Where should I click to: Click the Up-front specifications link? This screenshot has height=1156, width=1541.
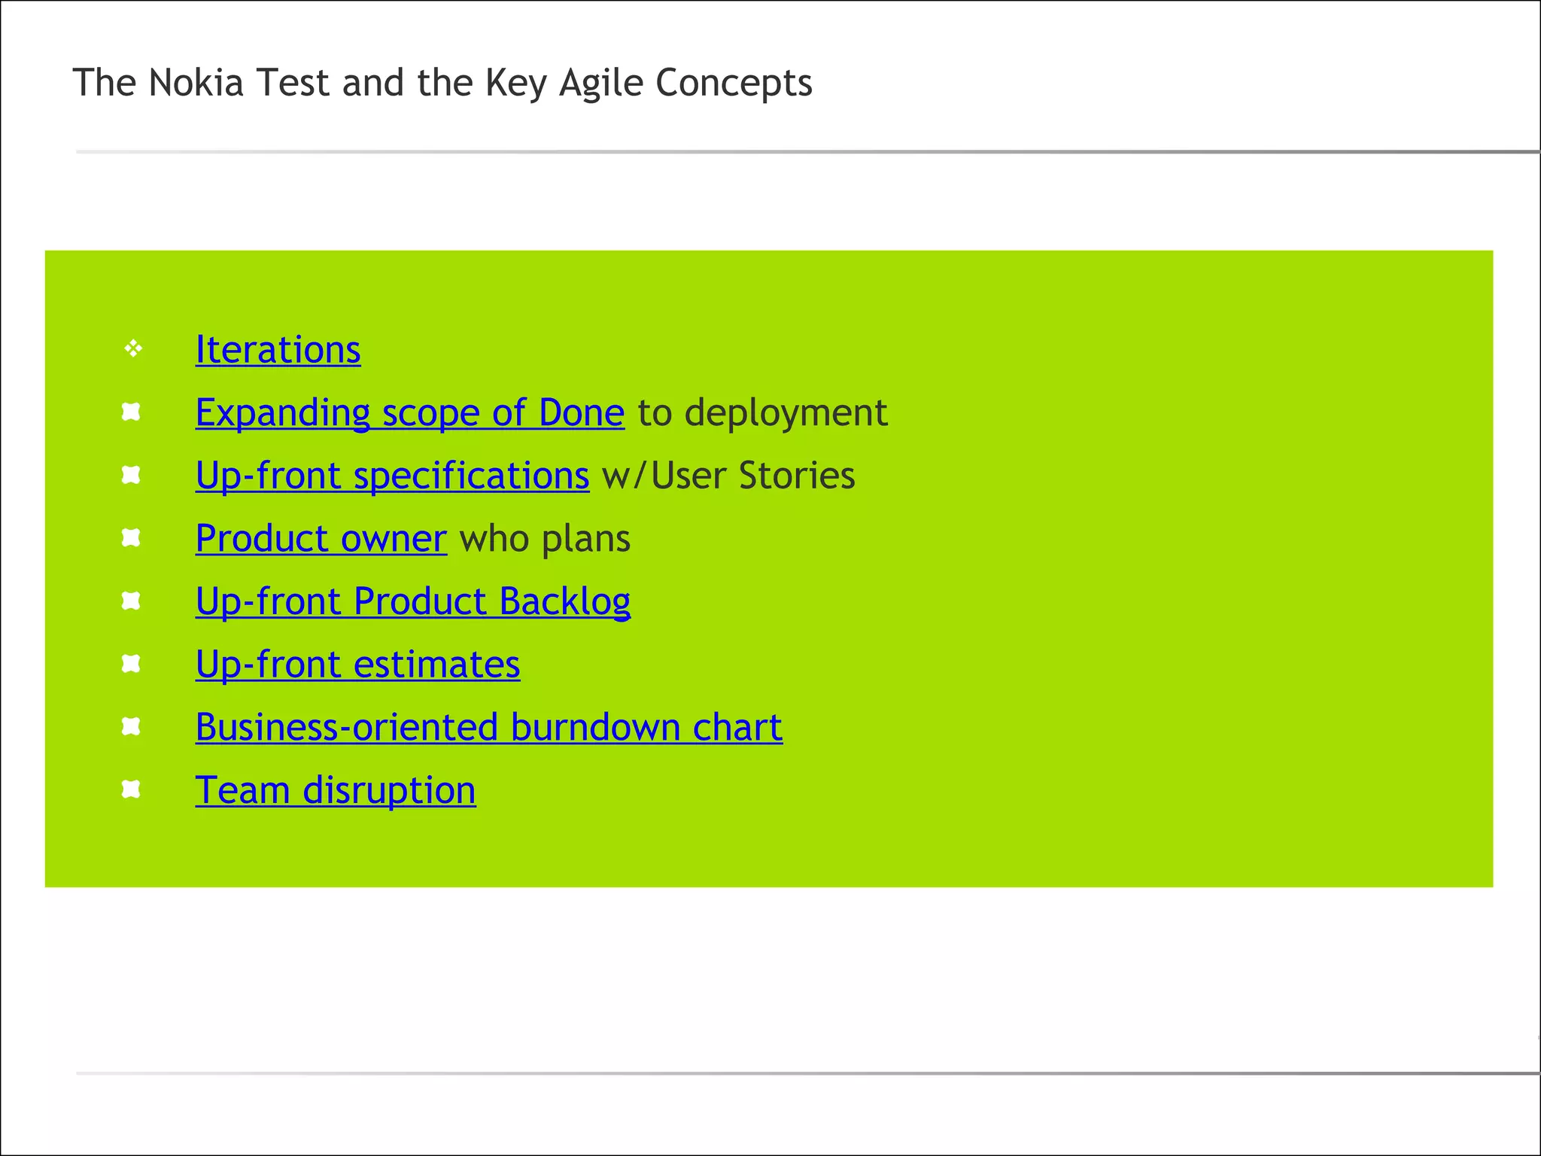392,476
